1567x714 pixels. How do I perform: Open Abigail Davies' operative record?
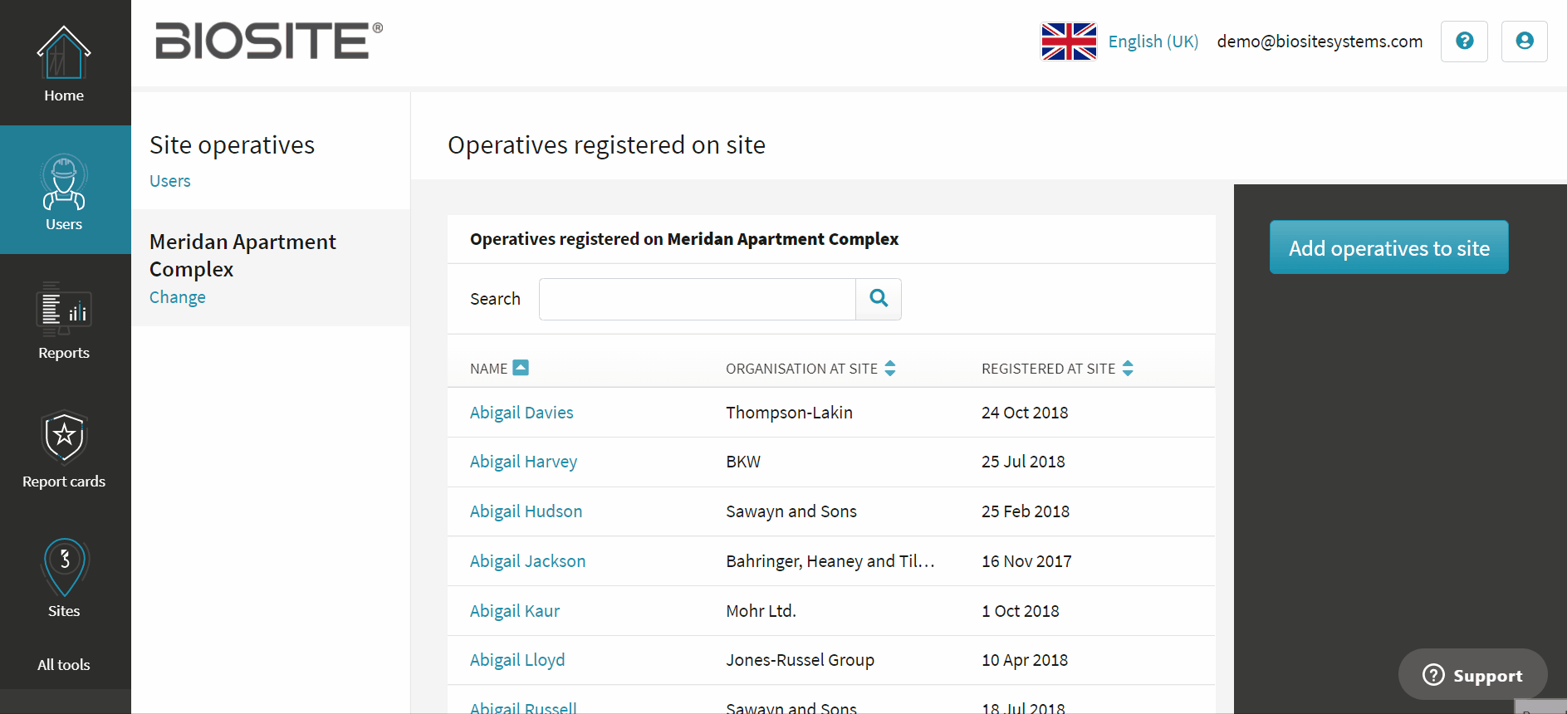522,412
